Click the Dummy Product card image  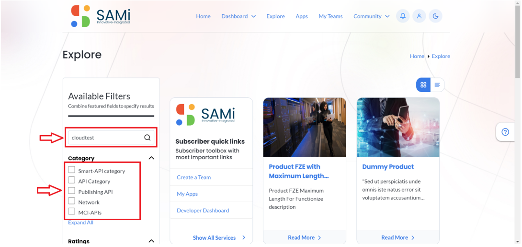click(398, 127)
